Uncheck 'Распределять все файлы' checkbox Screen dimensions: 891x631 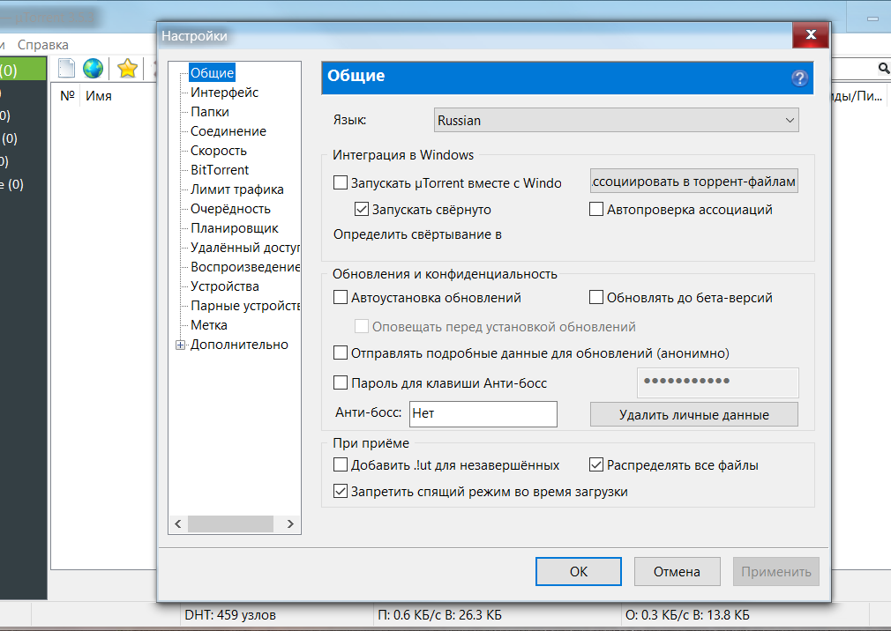click(x=596, y=464)
